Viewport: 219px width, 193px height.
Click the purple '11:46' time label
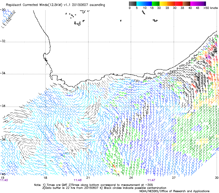[78, 180]
